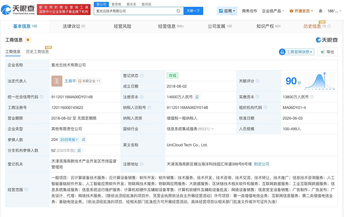Switch to the 查老板 search tab
This screenshot has height=217, width=344.
click(x=116, y=4)
